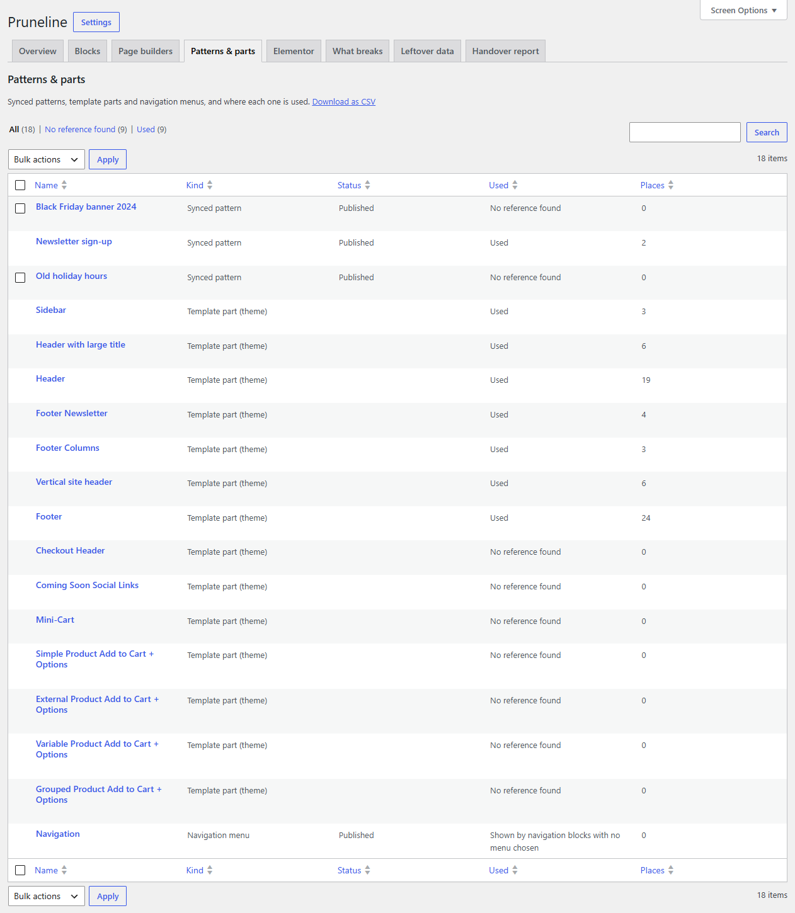Screen dimensions: 795x913
Task: Open Coming Soon Social Links part
Action: [87, 585]
